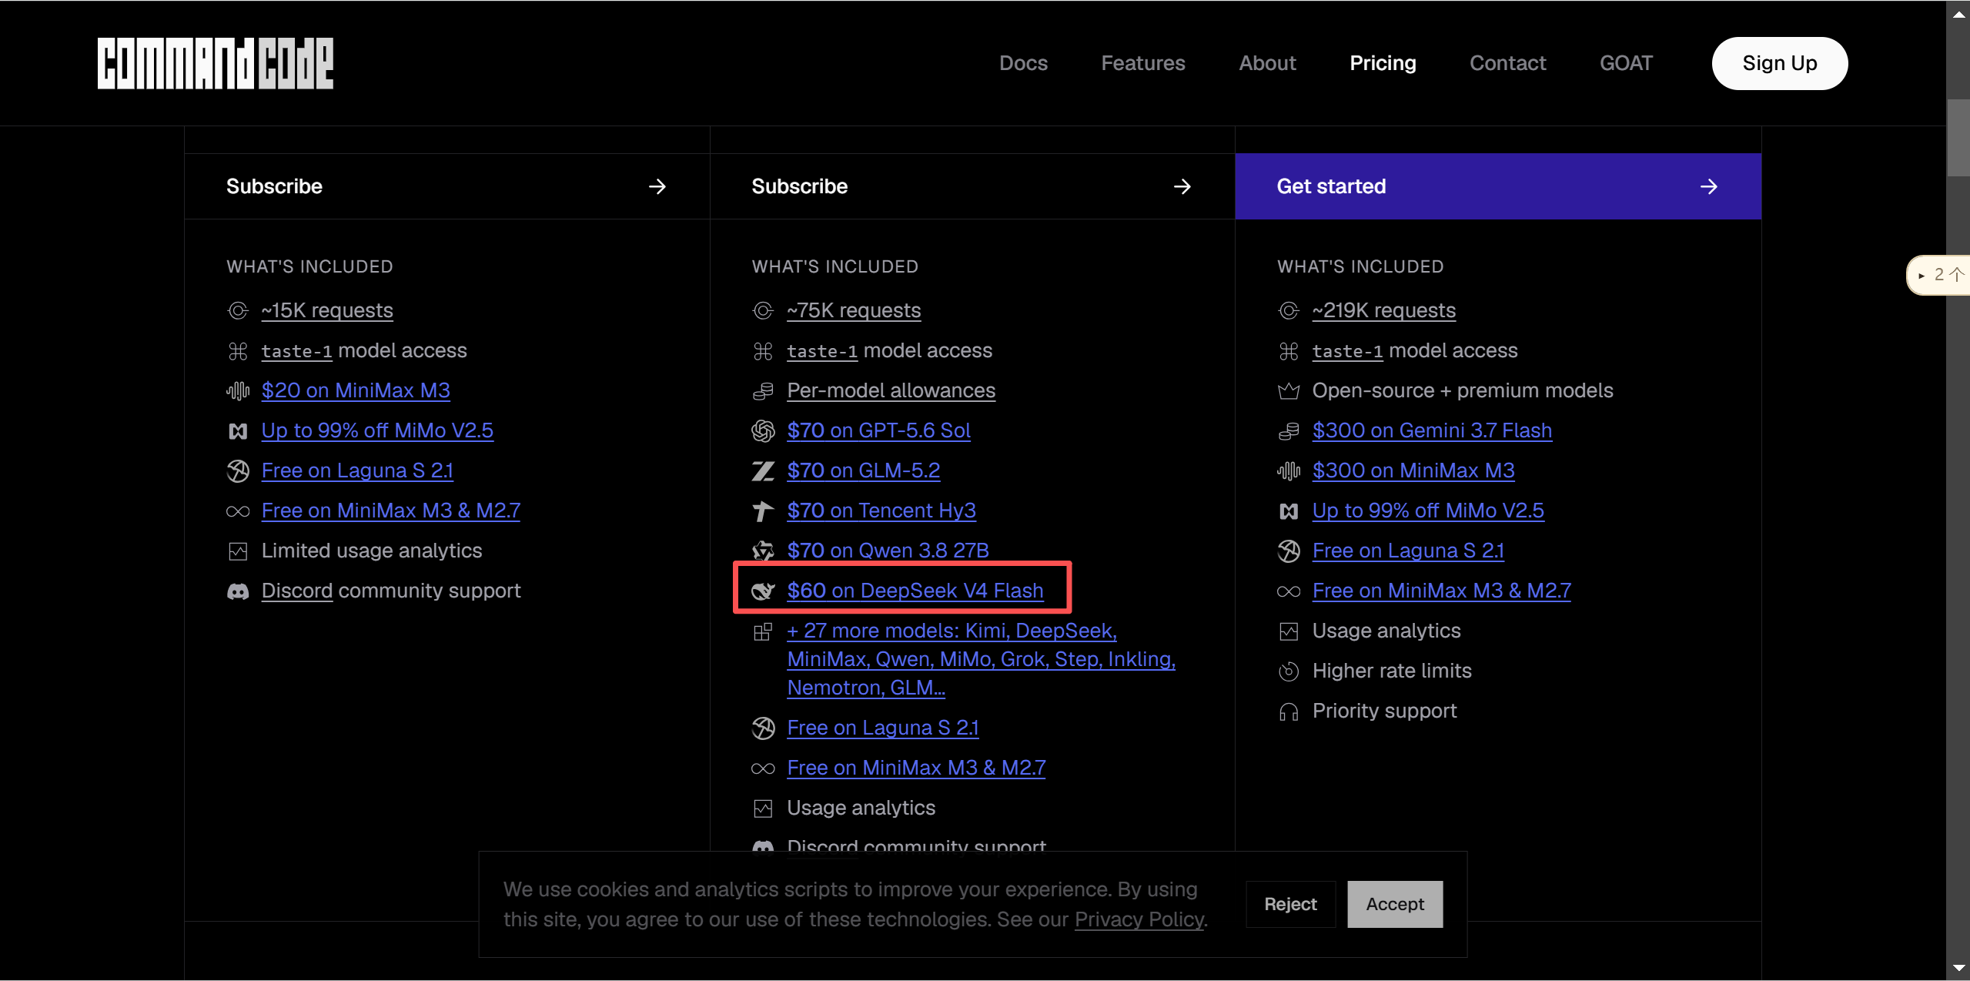
Task: Open the Discord link in the 15K plan
Action: pyautogui.click(x=297, y=591)
